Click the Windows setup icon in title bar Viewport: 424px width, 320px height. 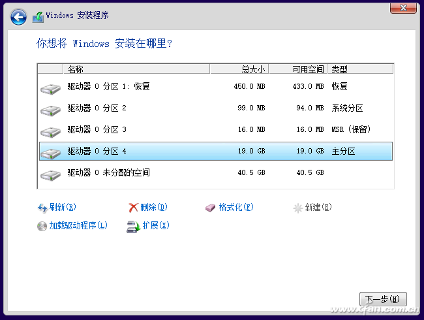[38, 17]
